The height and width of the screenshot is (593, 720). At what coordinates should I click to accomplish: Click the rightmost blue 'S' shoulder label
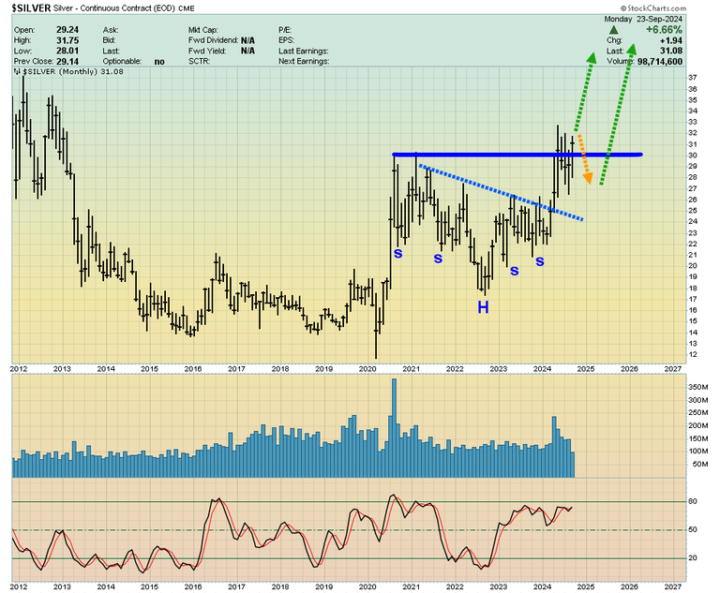tap(540, 261)
